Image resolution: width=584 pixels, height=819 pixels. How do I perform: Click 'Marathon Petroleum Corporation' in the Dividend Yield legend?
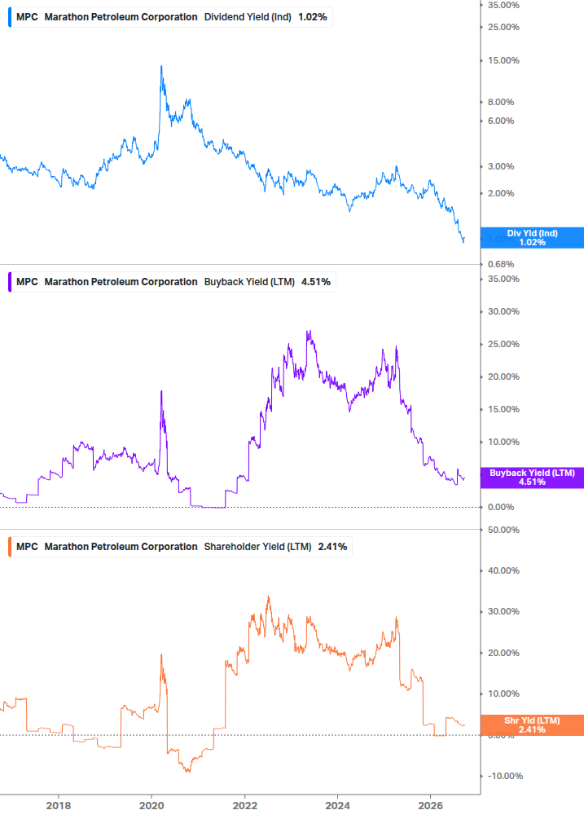(x=121, y=17)
